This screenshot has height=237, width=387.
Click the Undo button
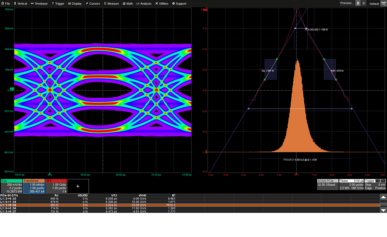tap(383, 3)
